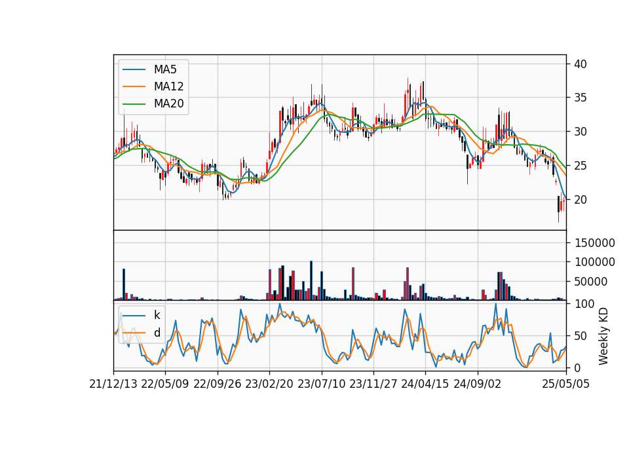Click the 24/09/02 date tick label
The width and height of the screenshot is (629, 452).
point(478,384)
